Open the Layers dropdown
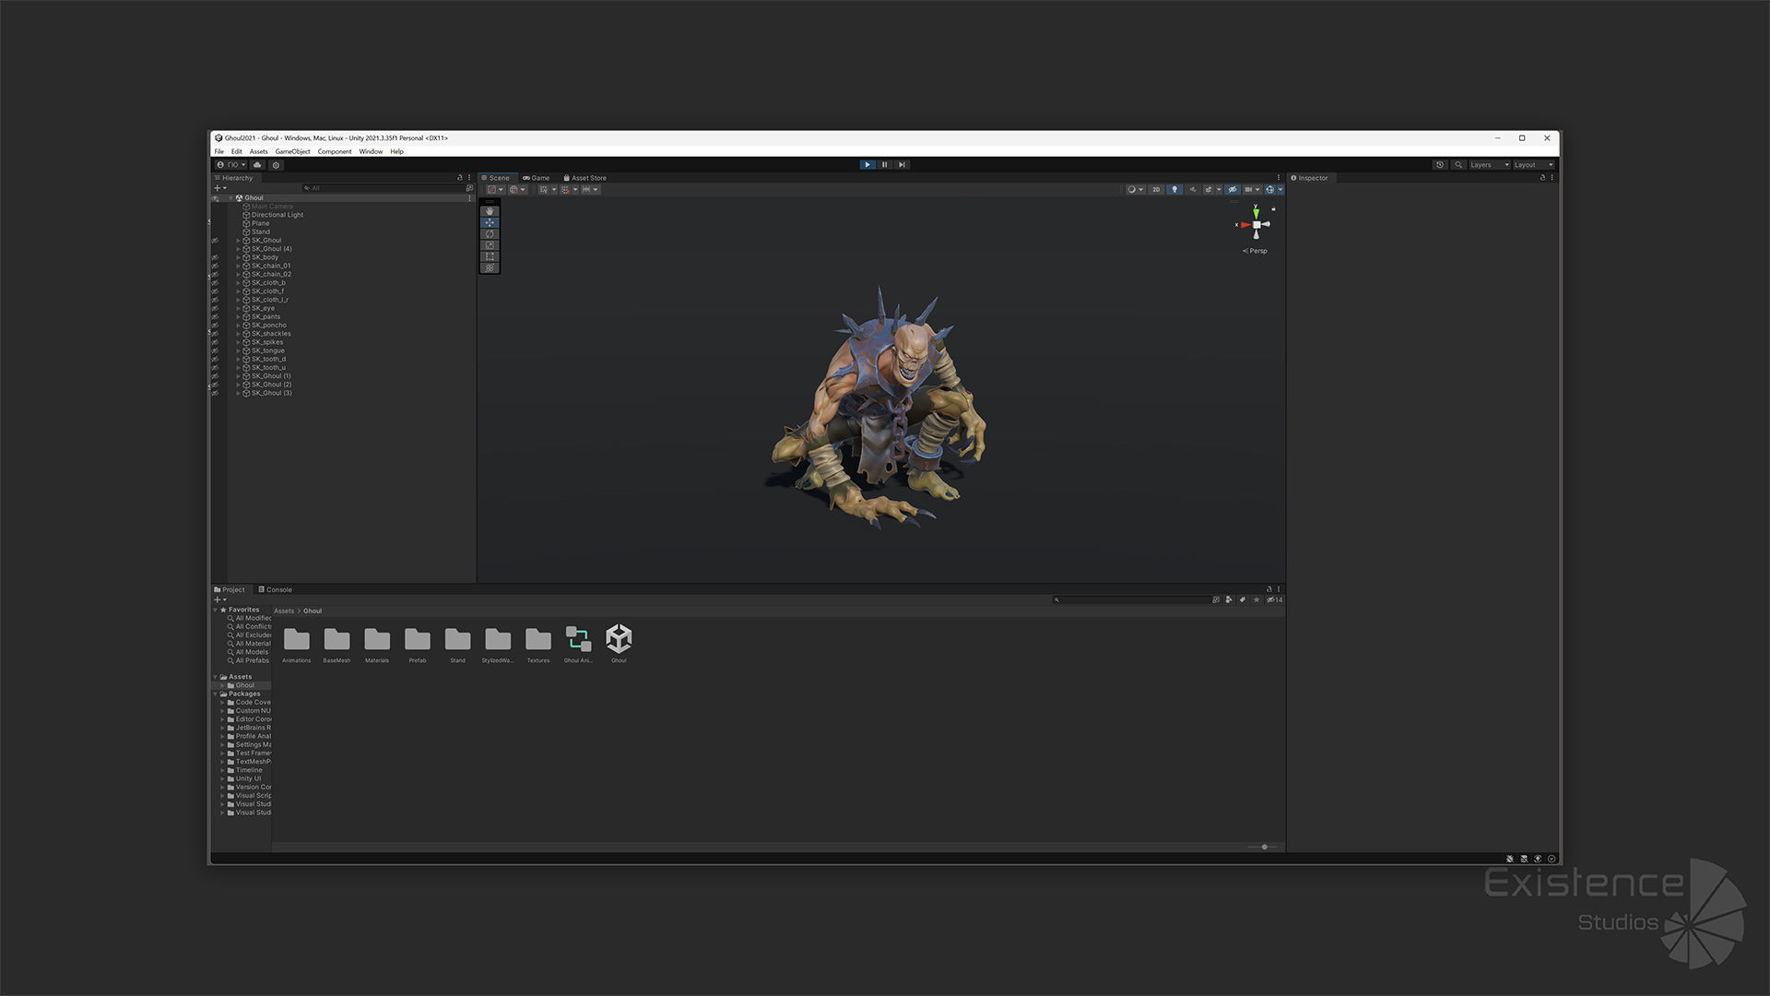The height and width of the screenshot is (996, 1770). point(1490,165)
